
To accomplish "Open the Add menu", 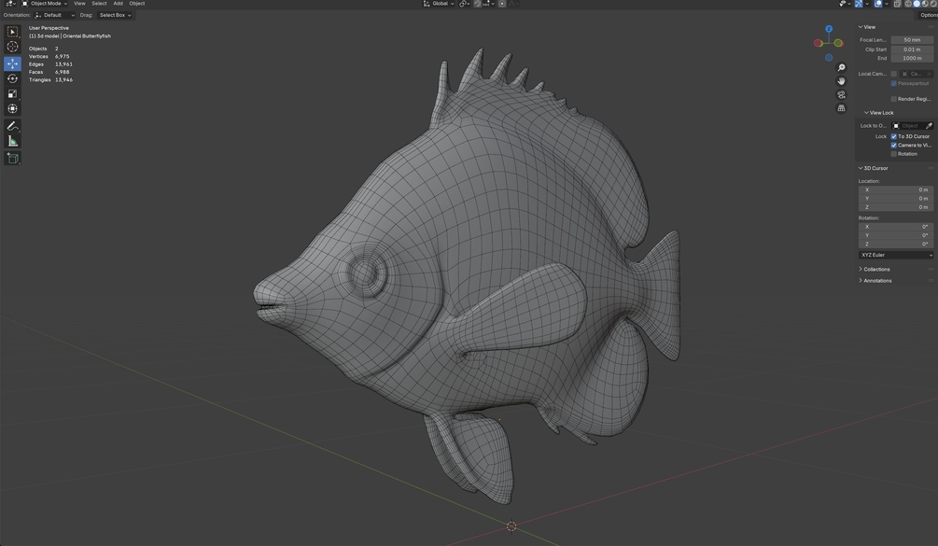I will coord(118,4).
